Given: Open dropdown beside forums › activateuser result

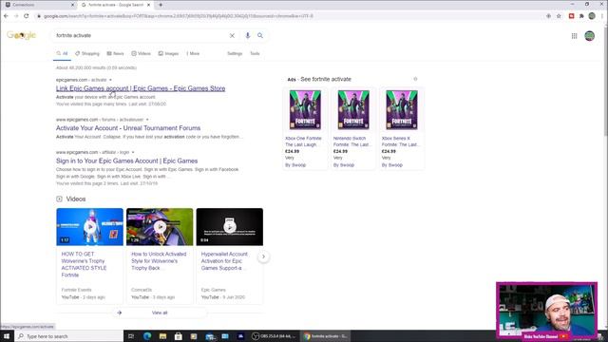Looking at the screenshot, I should 147,120.
